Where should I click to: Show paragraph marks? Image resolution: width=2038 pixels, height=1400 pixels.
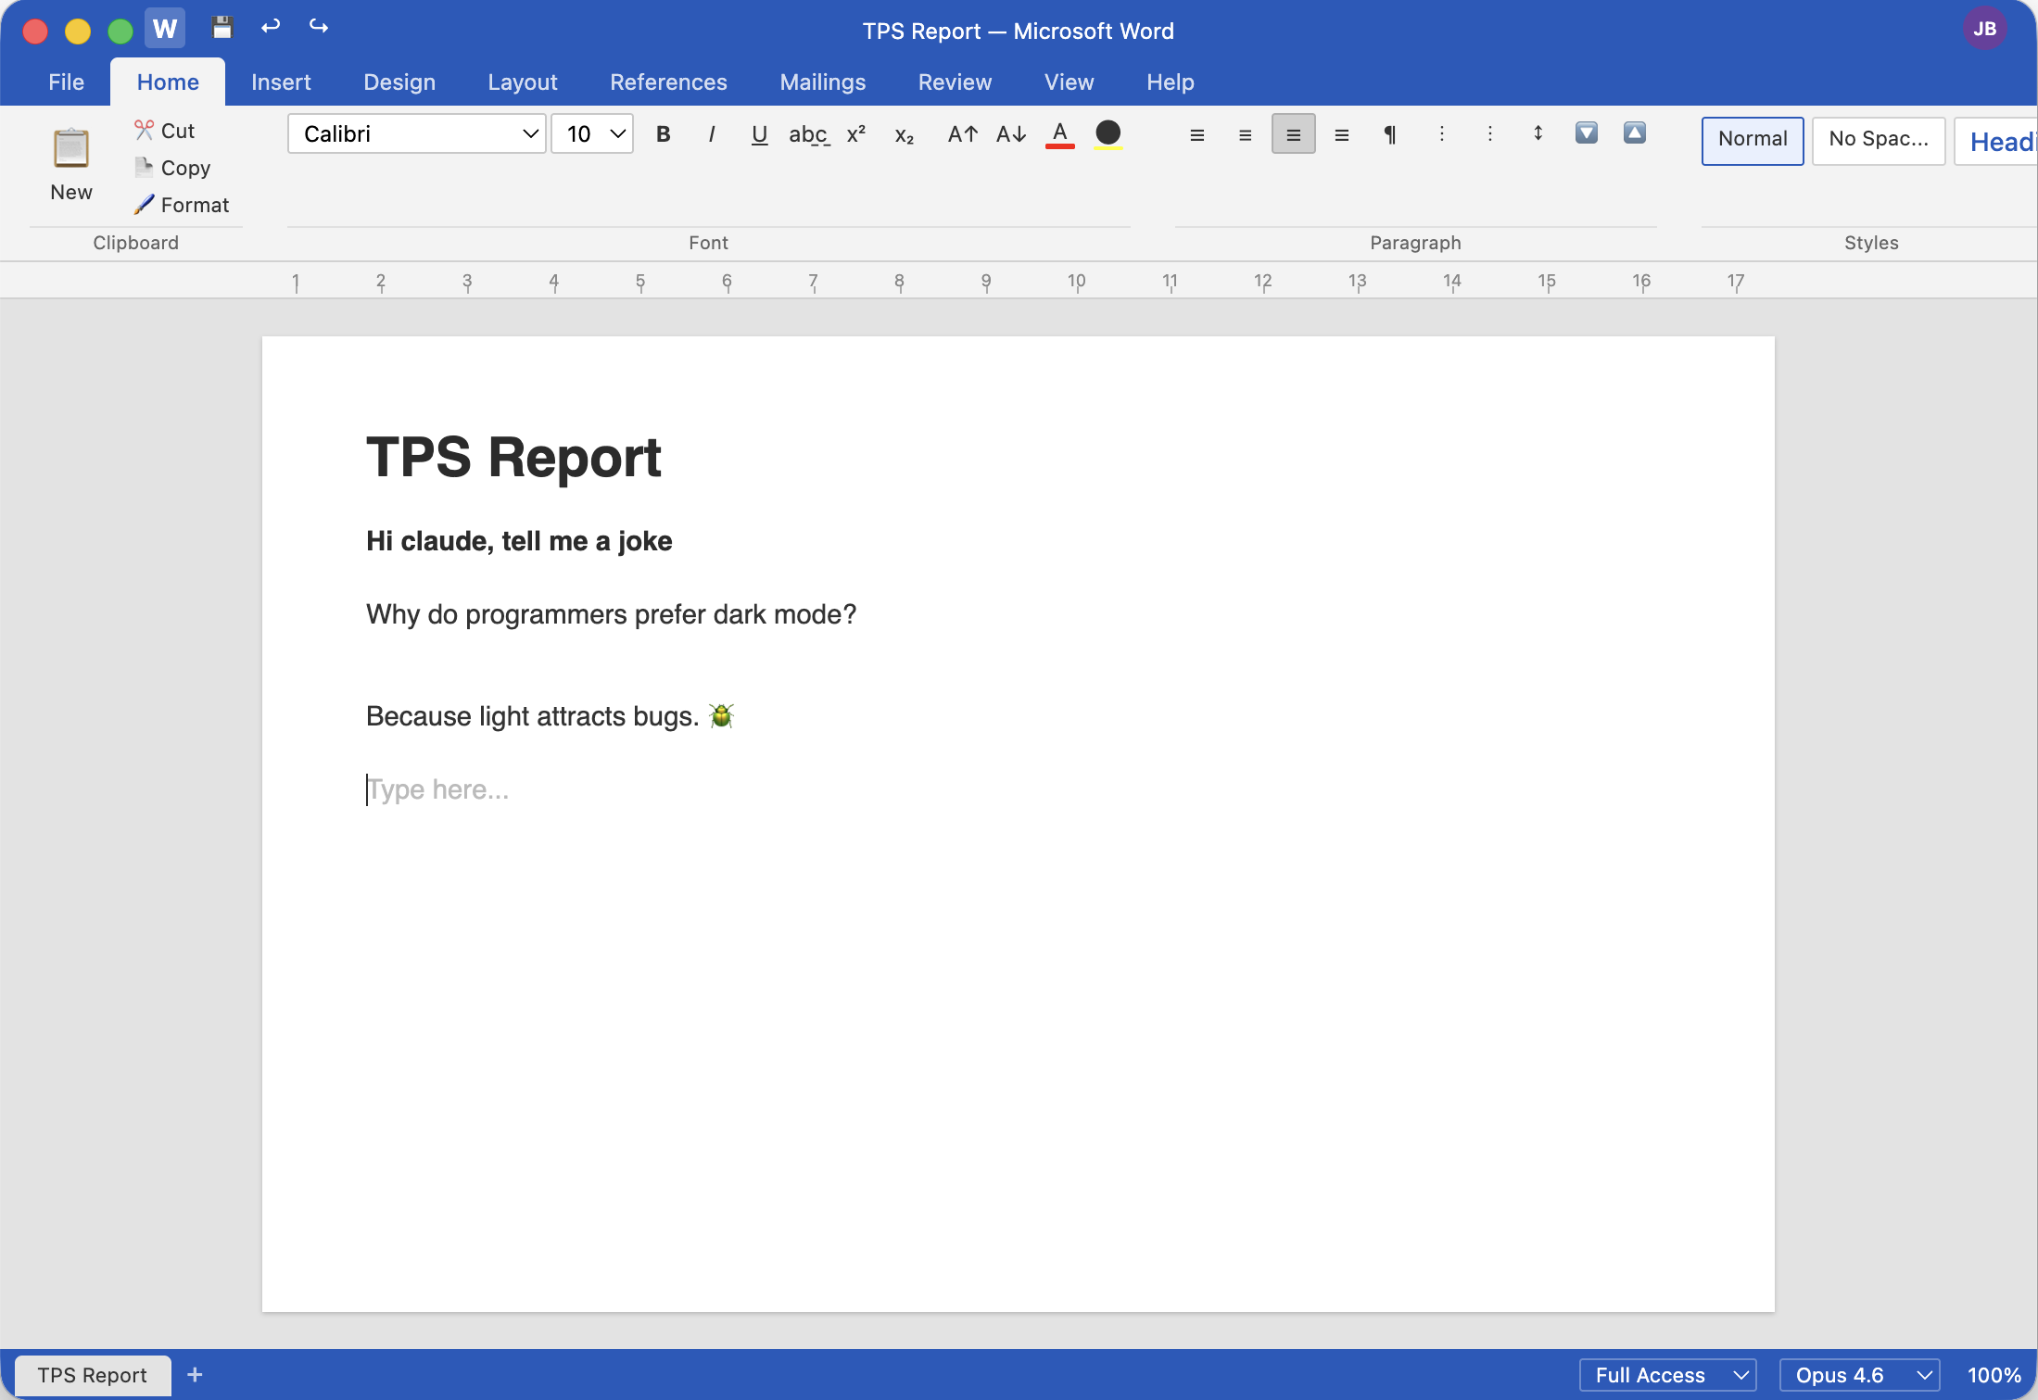1388,134
